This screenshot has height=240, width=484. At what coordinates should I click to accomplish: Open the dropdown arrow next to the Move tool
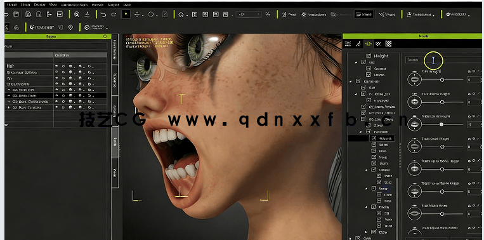[x=143, y=15]
